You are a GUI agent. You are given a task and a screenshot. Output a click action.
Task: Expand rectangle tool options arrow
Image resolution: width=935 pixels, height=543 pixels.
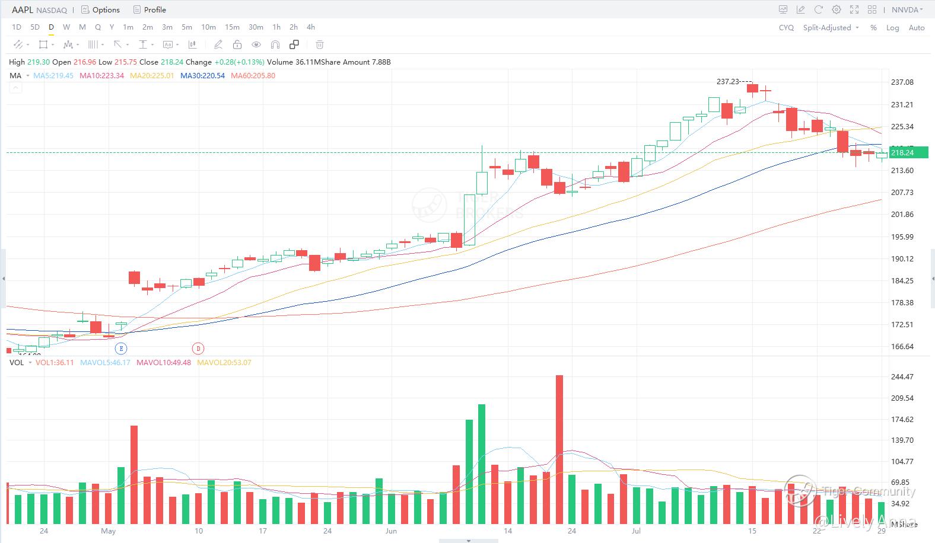click(x=53, y=45)
